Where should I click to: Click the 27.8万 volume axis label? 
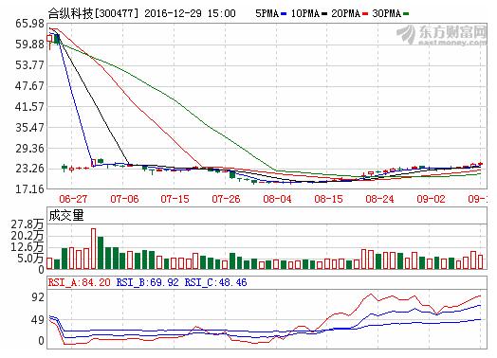(x=28, y=224)
